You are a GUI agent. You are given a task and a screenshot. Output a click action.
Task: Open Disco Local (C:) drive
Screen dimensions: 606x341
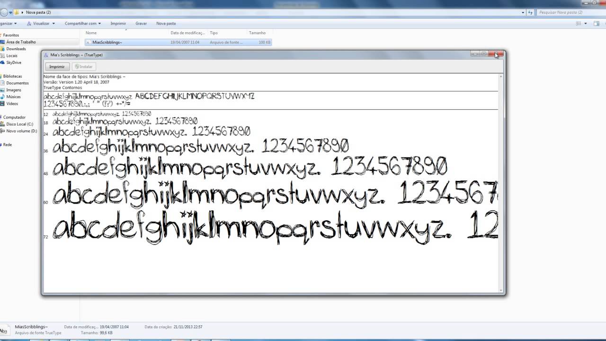(19, 124)
